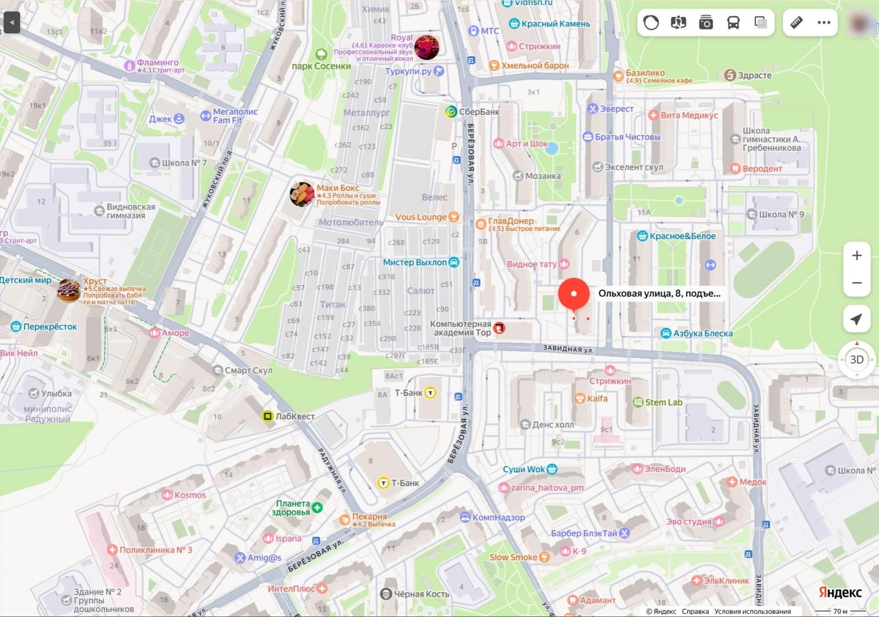Open user profile avatar
This screenshot has width=879, height=617.
[860, 23]
